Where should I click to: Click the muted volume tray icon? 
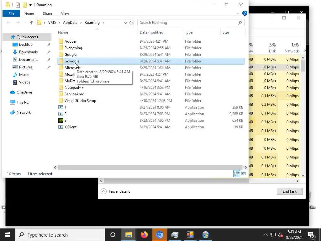(x=281, y=235)
